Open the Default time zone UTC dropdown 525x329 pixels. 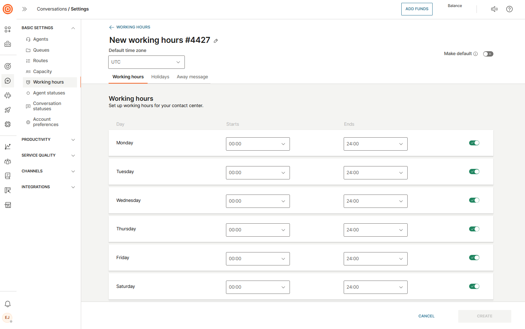click(x=147, y=62)
